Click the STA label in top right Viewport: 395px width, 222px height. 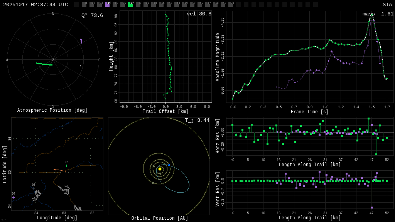pos(387,5)
